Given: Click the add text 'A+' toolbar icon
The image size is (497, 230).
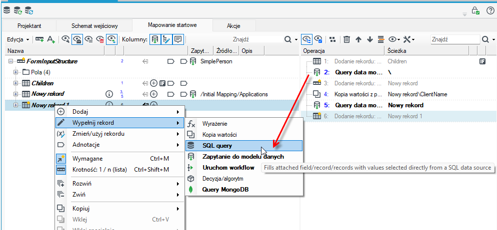Looking at the screenshot, I should coord(51,39).
